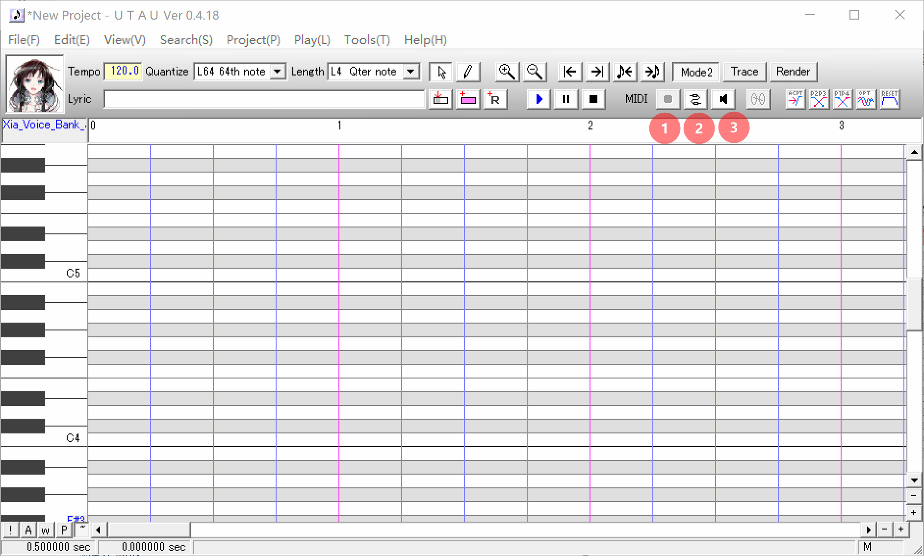
Task: Click the horizontal scrollbar left arrow
Action: point(99,530)
